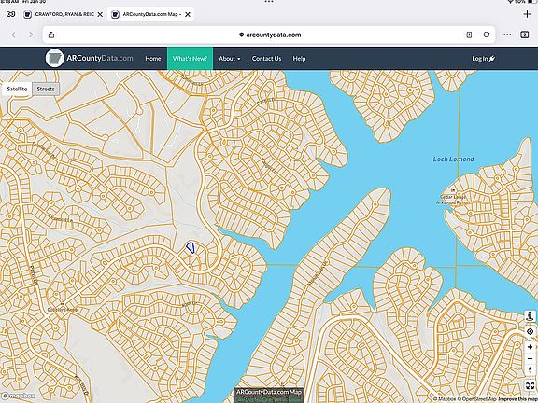Click the ARCountyData.com Map caption at bottom
Image resolution: width=538 pixels, height=403 pixels.
coord(269,392)
